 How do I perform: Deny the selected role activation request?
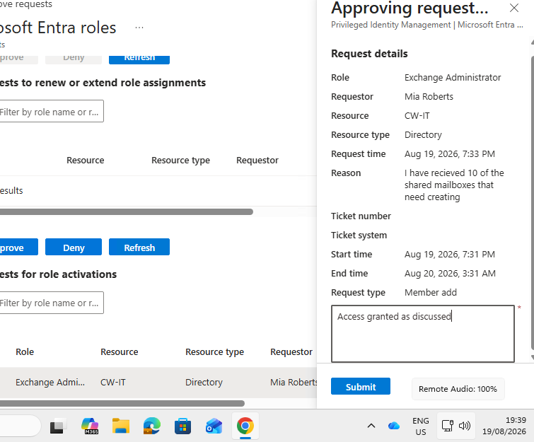coord(74,248)
